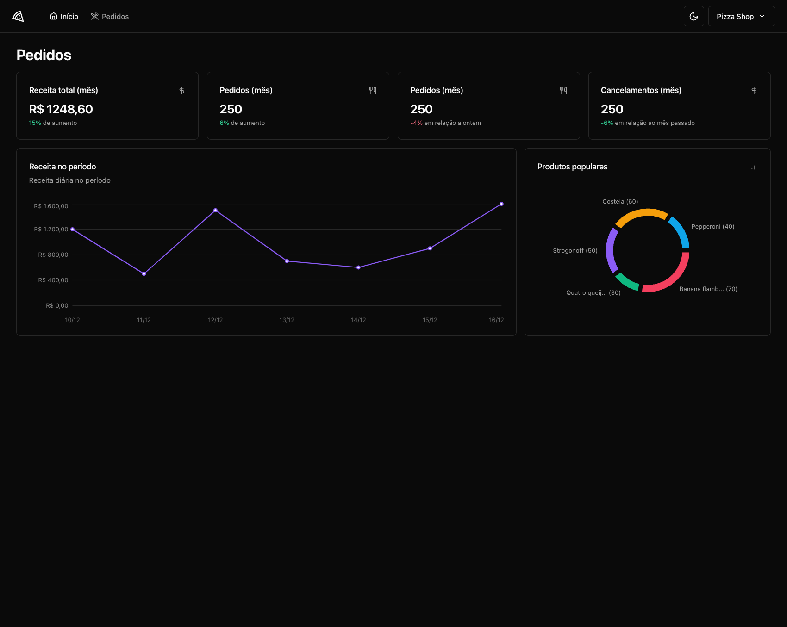Click the chart data point at 11/12

pyautogui.click(x=144, y=274)
